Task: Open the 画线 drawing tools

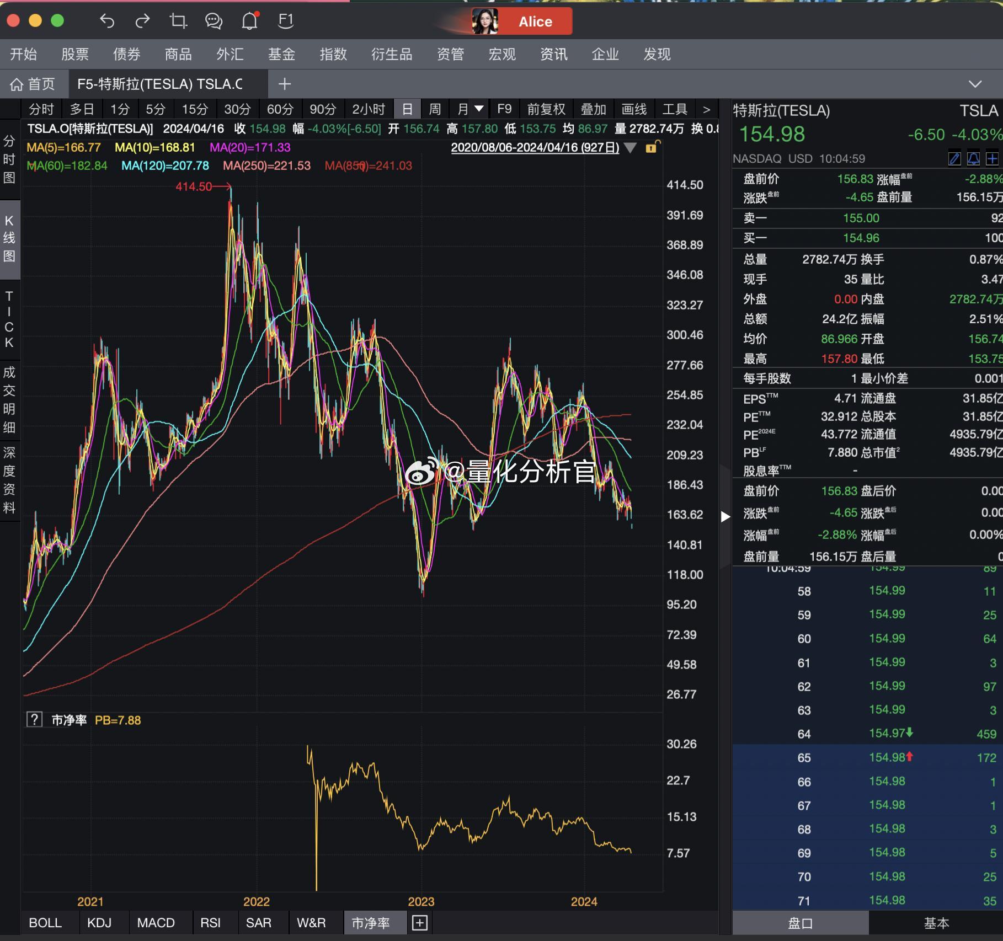Action: pos(634,109)
